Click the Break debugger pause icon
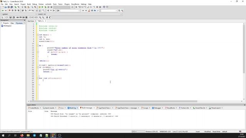The image size is (246, 138). tap(97, 7)
